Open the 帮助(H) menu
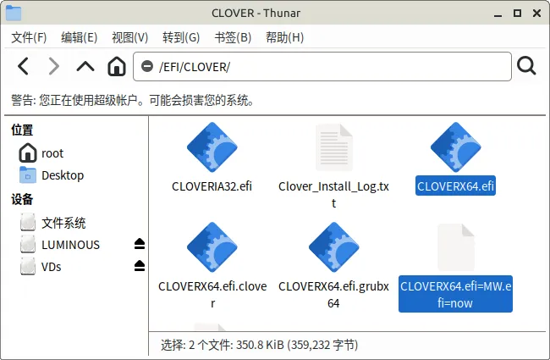The height and width of the screenshot is (360, 550). point(284,37)
